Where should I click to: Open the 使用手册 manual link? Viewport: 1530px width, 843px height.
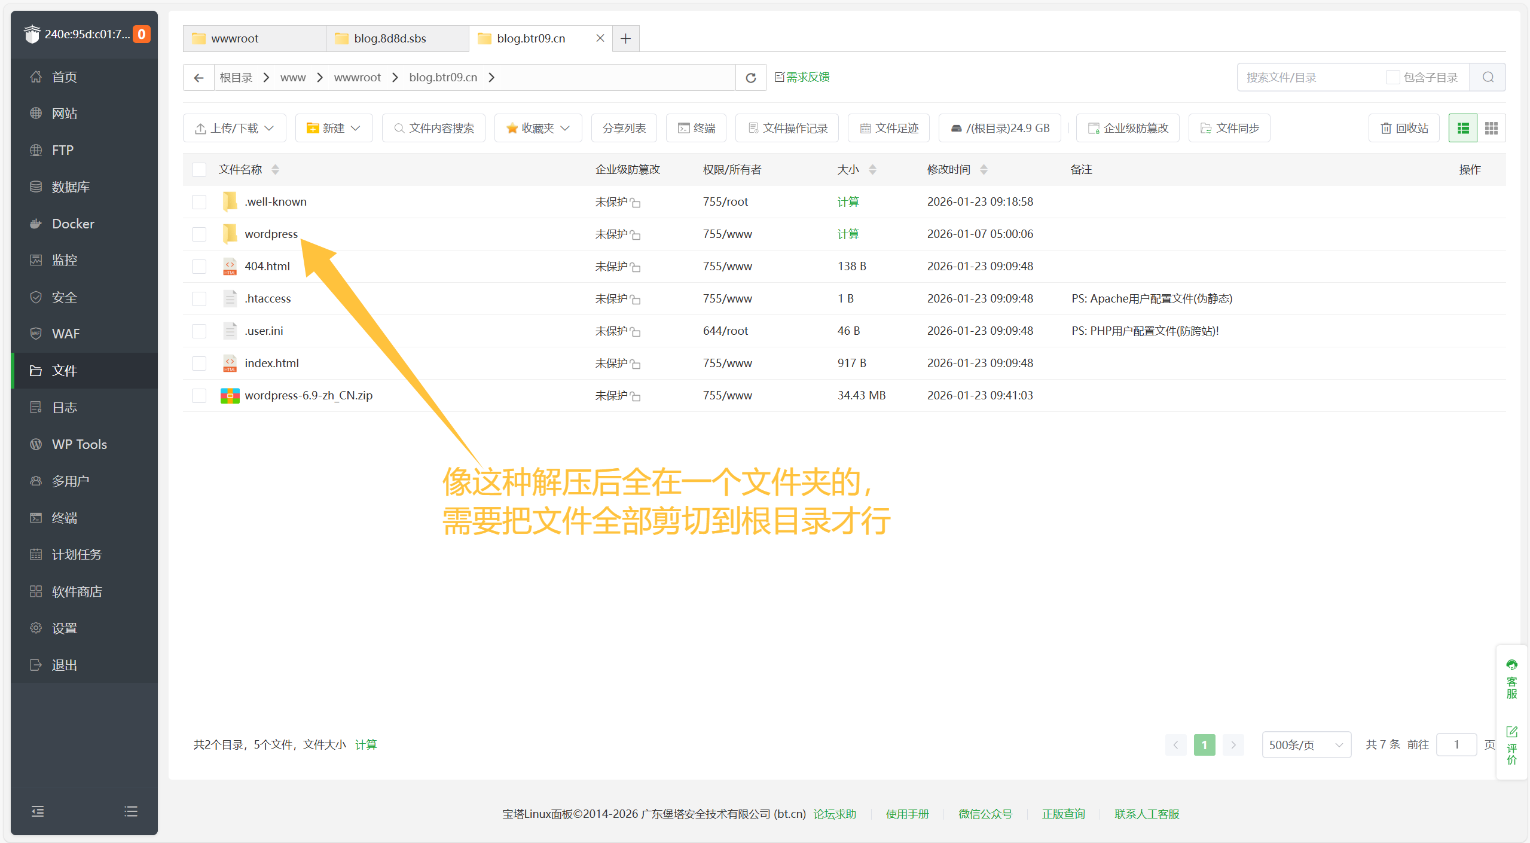[907, 814]
